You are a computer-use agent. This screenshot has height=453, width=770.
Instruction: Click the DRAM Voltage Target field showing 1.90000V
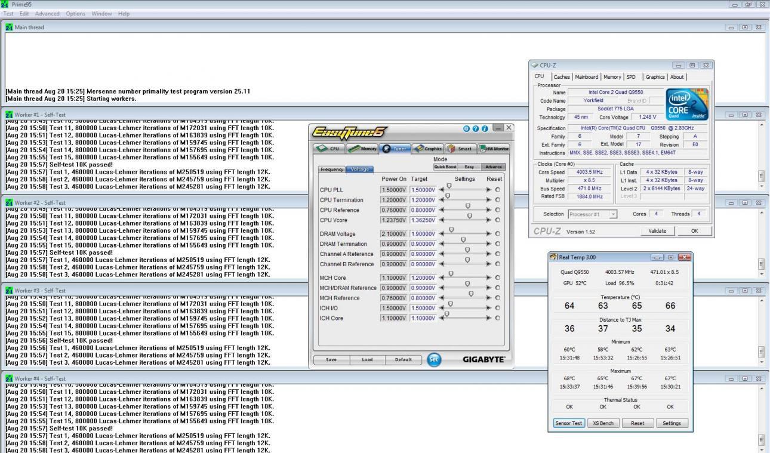click(423, 234)
